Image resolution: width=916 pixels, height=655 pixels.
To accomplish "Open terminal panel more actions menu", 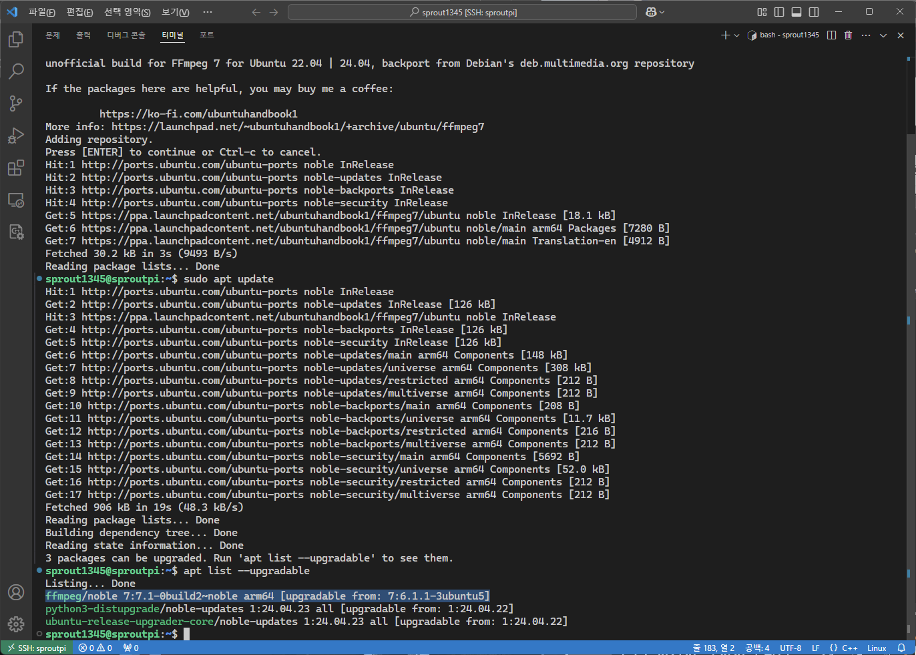I will pyautogui.click(x=866, y=35).
